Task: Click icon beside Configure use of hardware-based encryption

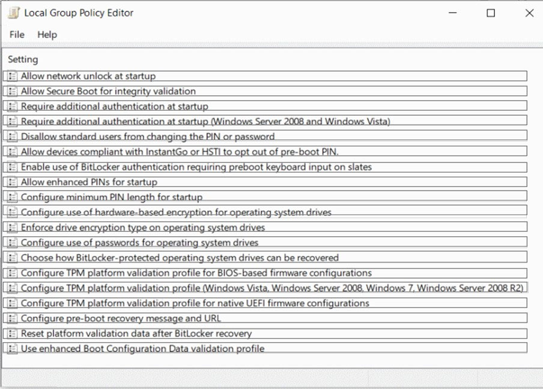Action: [13, 212]
